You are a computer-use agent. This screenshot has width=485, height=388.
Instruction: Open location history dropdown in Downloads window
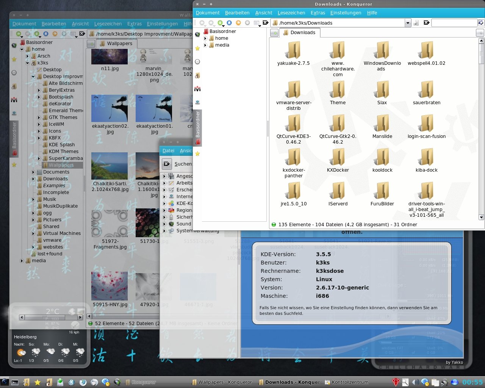pos(408,23)
